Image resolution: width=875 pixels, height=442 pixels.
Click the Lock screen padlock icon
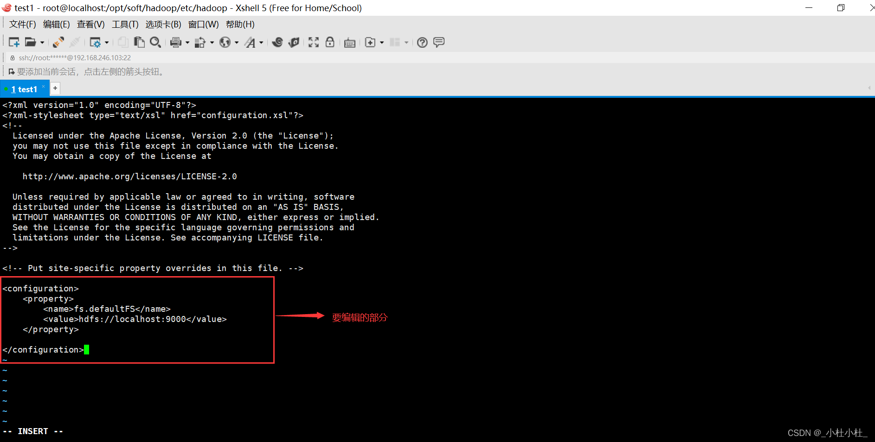coord(330,42)
